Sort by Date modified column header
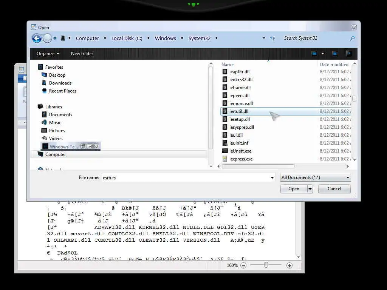The width and height of the screenshot is (387, 290). coord(334,64)
